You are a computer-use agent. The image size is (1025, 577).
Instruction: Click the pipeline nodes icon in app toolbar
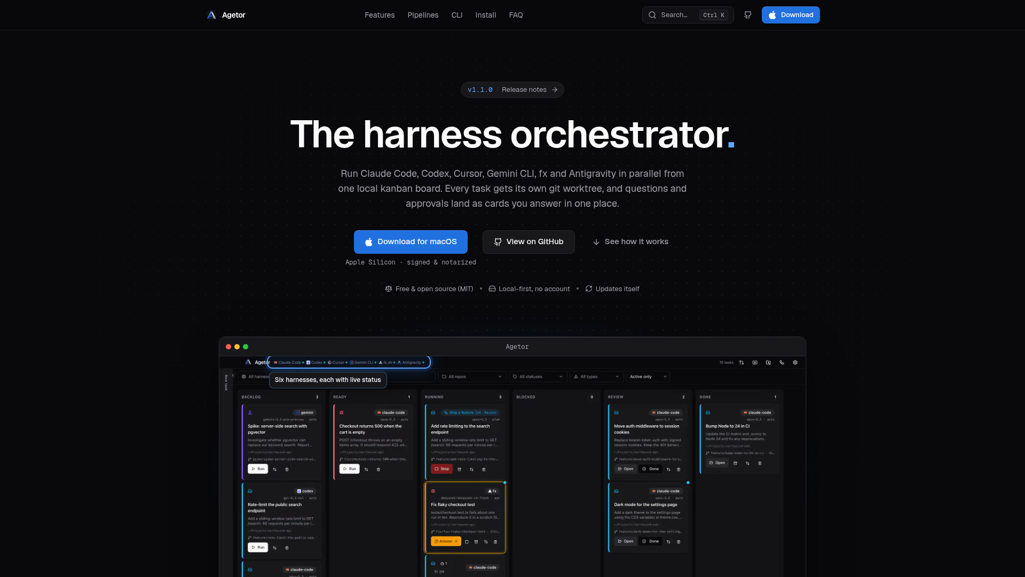pyautogui.click(x=782, y=362)
